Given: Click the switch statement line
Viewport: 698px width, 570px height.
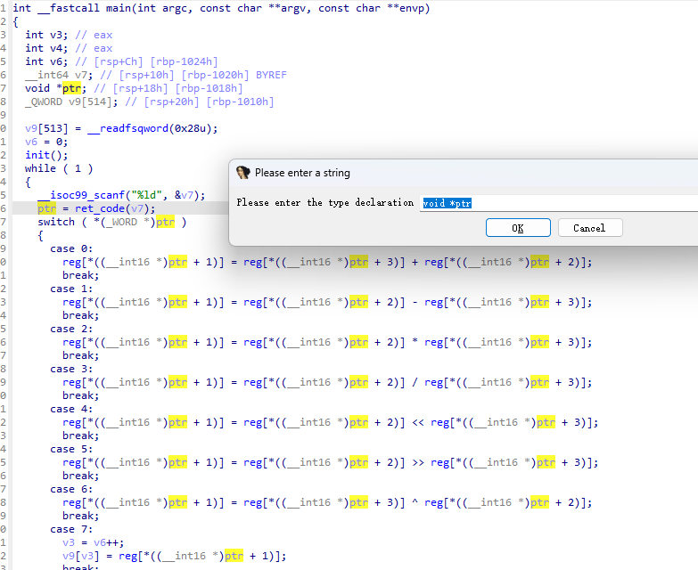Looking at the screenshot, I should [x=112, y=222].
